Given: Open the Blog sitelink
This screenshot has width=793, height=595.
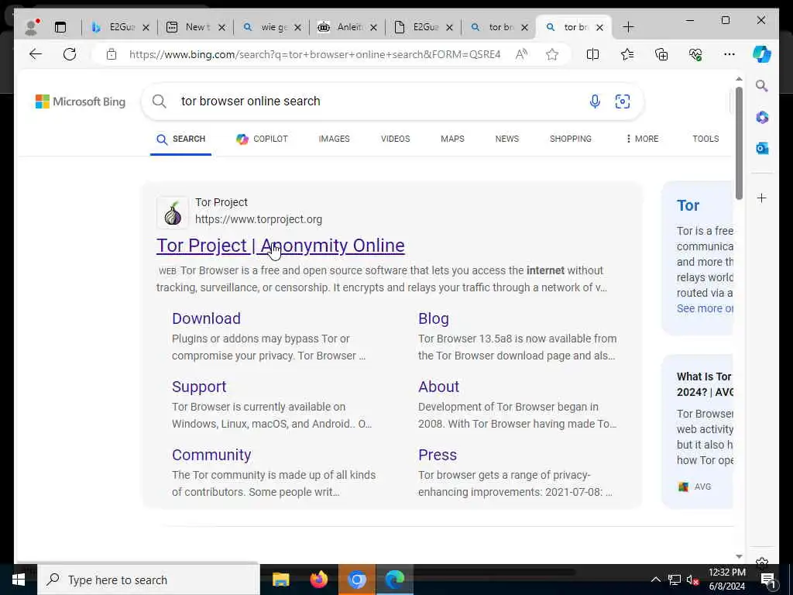Looking at the screenshot, I should 434,318.
